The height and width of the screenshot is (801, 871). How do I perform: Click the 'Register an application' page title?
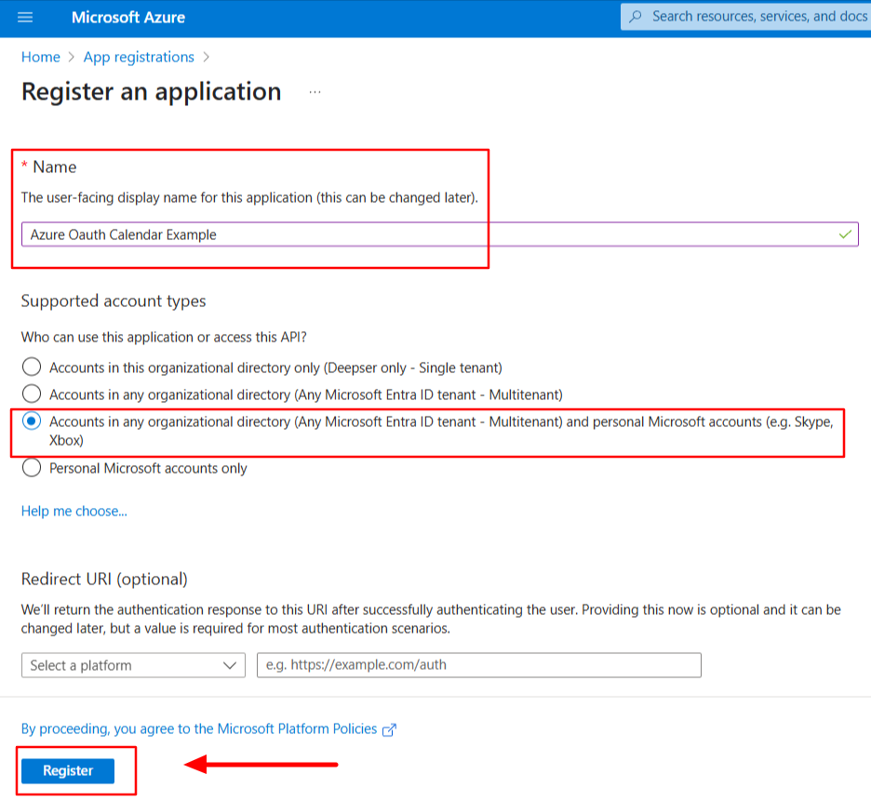151,92
